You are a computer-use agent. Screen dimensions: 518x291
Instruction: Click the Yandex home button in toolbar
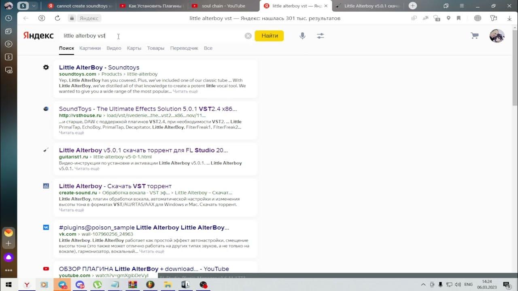pos(41,18)
